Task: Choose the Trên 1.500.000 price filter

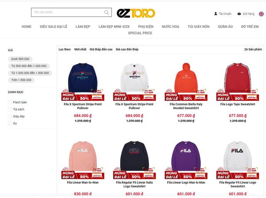Action: [x=21, y=80]
